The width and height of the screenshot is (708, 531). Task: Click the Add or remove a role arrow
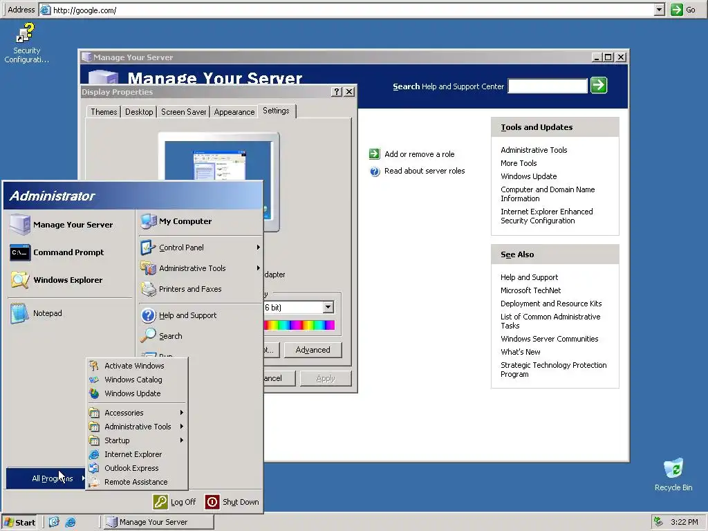click(x=374, y=154)
